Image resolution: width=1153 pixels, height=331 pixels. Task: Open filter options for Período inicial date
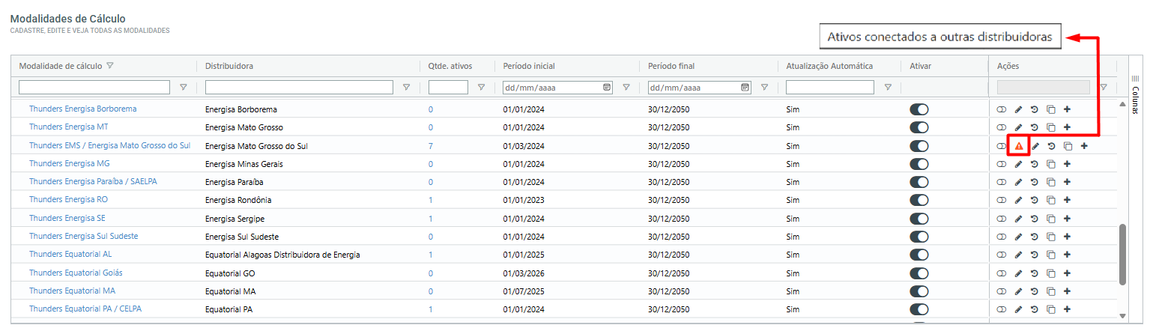[x=626, y=88]
